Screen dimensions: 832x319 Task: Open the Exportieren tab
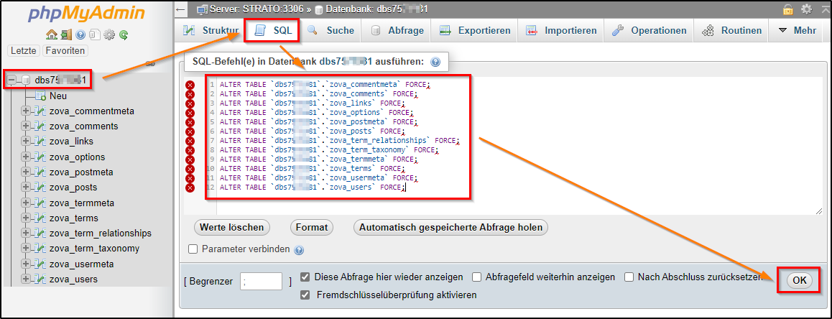[x=476, y=31]
